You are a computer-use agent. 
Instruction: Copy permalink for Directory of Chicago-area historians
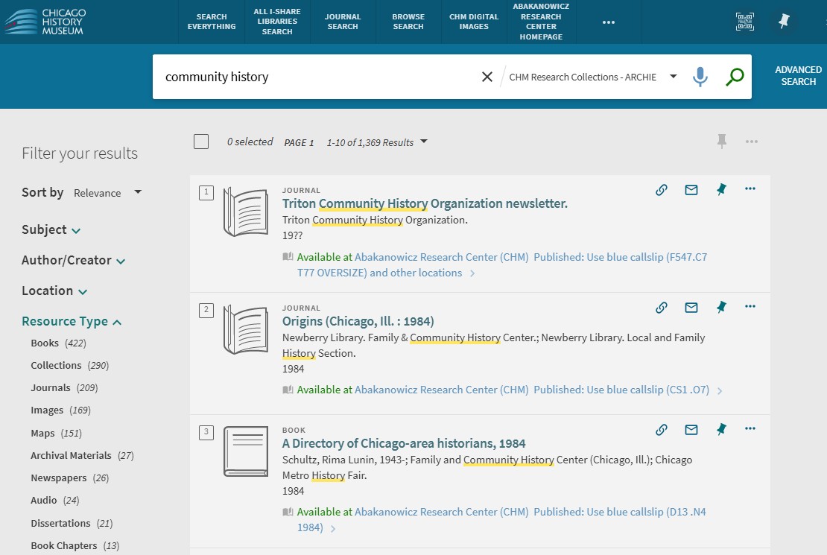click(x=662, y=430)
